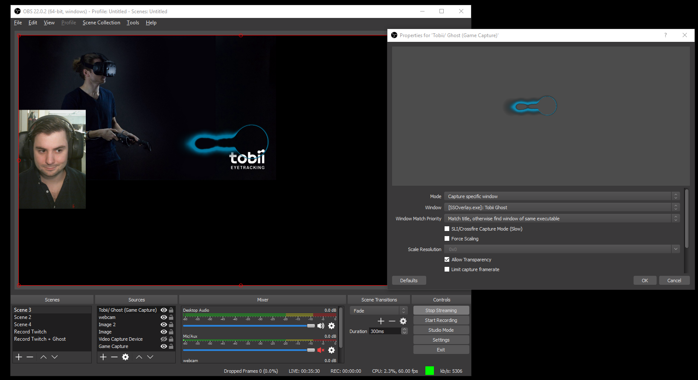Image resolution: width=698 pixels, height=380 pixels.
Task: Move source up with arrow in Sources panel
Action: click(x=139, y=357)
